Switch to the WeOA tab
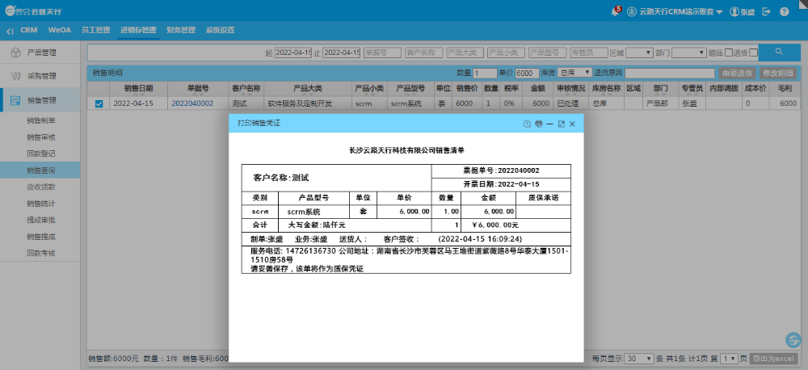 tap(59, 30)
